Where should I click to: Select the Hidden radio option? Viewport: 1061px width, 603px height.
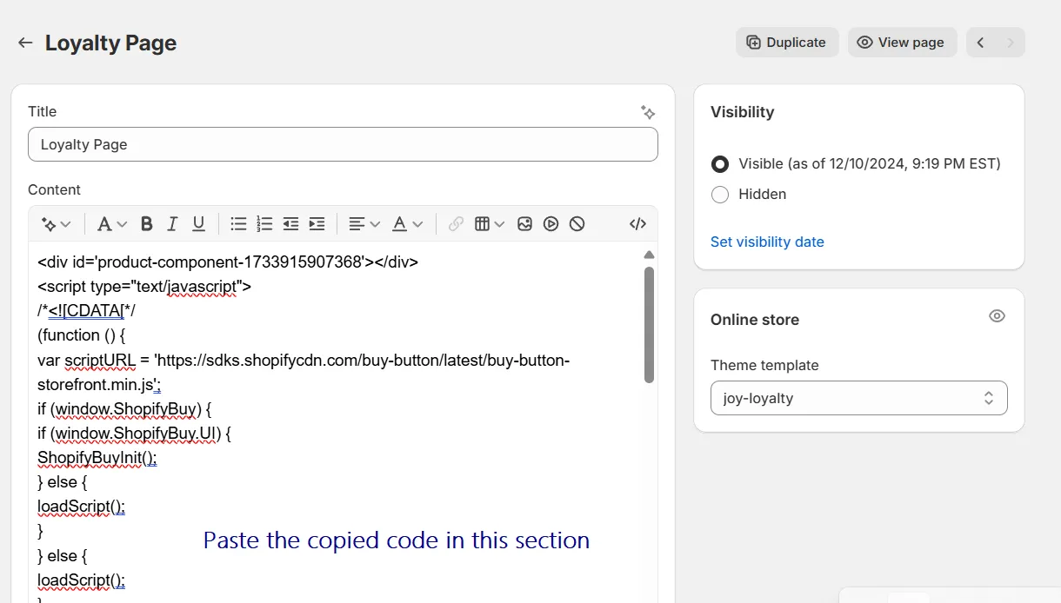pos(720,195)
